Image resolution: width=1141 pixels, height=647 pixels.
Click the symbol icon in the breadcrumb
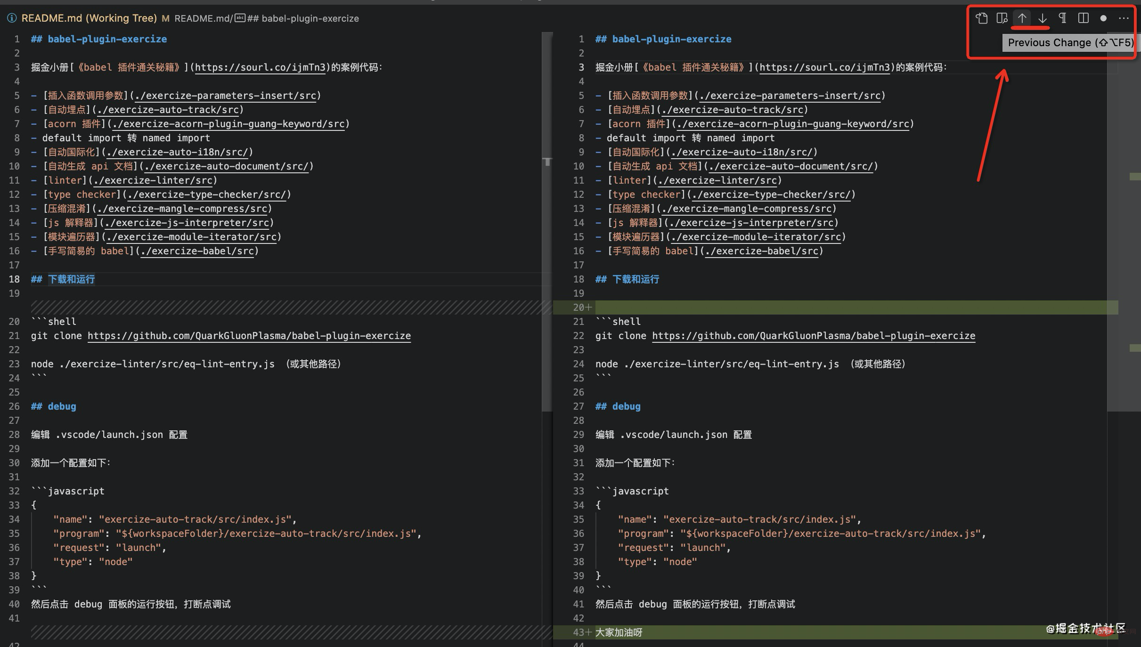click(x=240, y=18)
